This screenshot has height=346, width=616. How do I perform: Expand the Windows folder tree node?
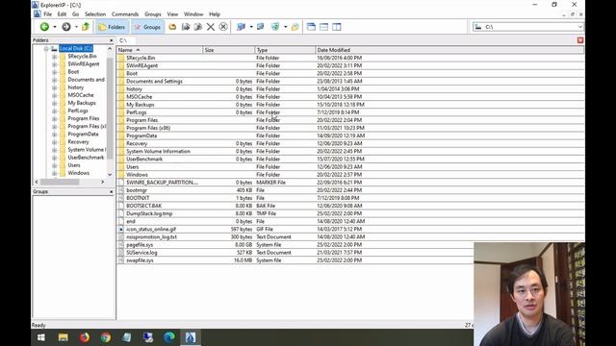point(54,173)
